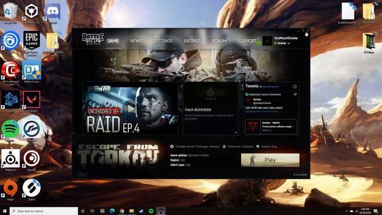Click the SooMuchSmoke username

(x=286, y=38)
